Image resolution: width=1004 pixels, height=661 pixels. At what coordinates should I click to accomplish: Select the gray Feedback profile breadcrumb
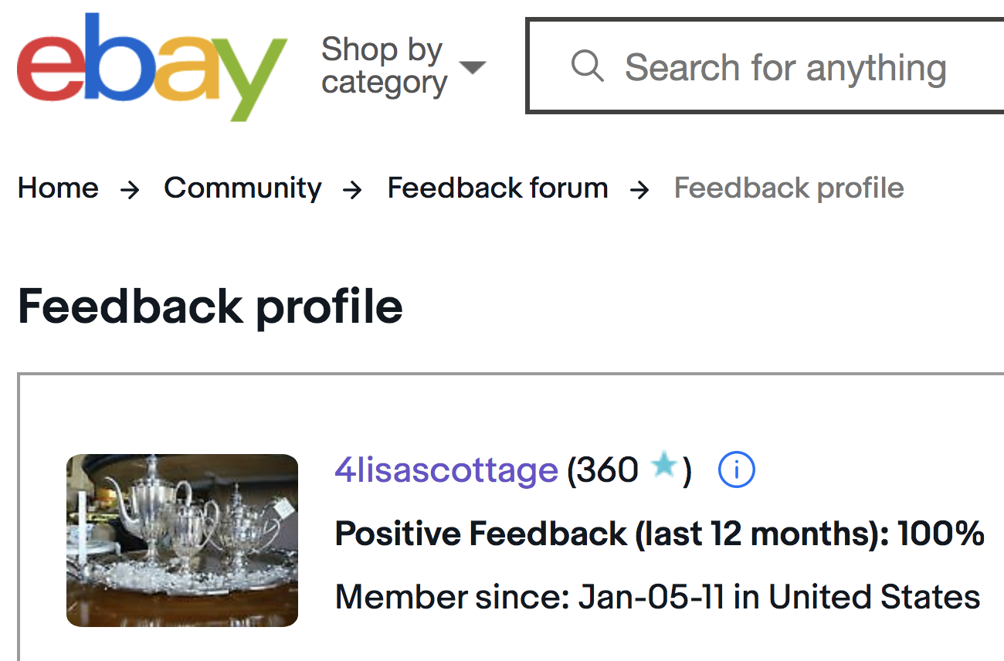point(789,188)
